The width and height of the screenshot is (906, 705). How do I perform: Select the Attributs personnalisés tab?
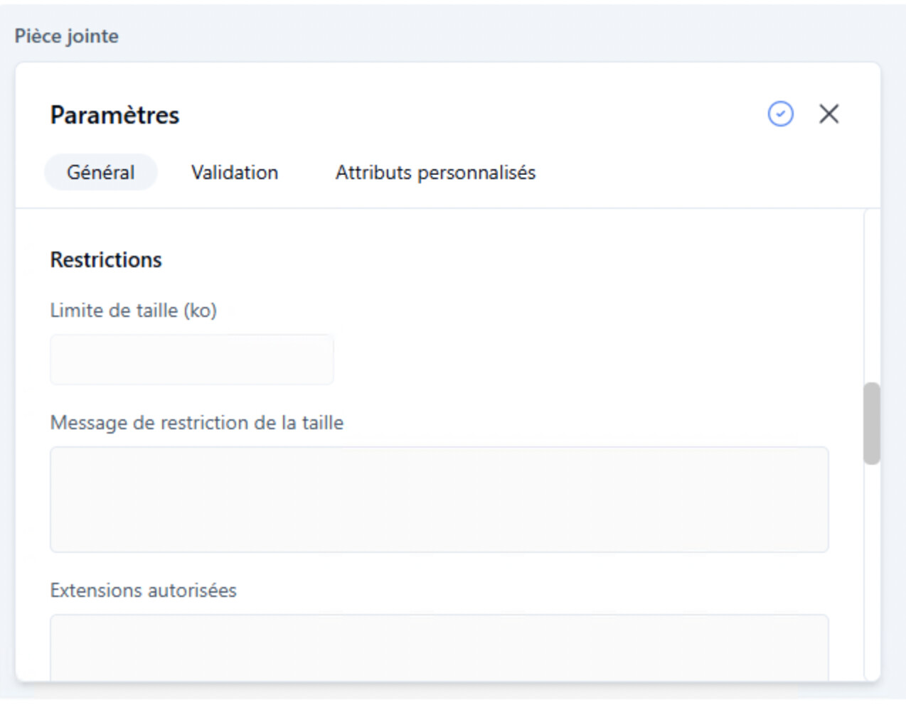pos(435,173)
